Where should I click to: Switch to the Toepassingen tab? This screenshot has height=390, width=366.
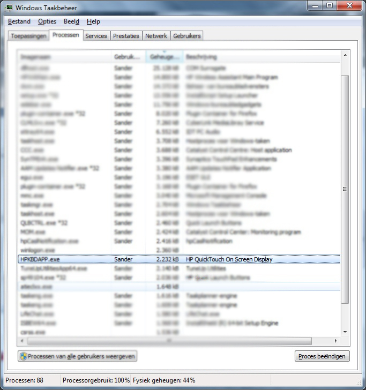coord(28,36)
